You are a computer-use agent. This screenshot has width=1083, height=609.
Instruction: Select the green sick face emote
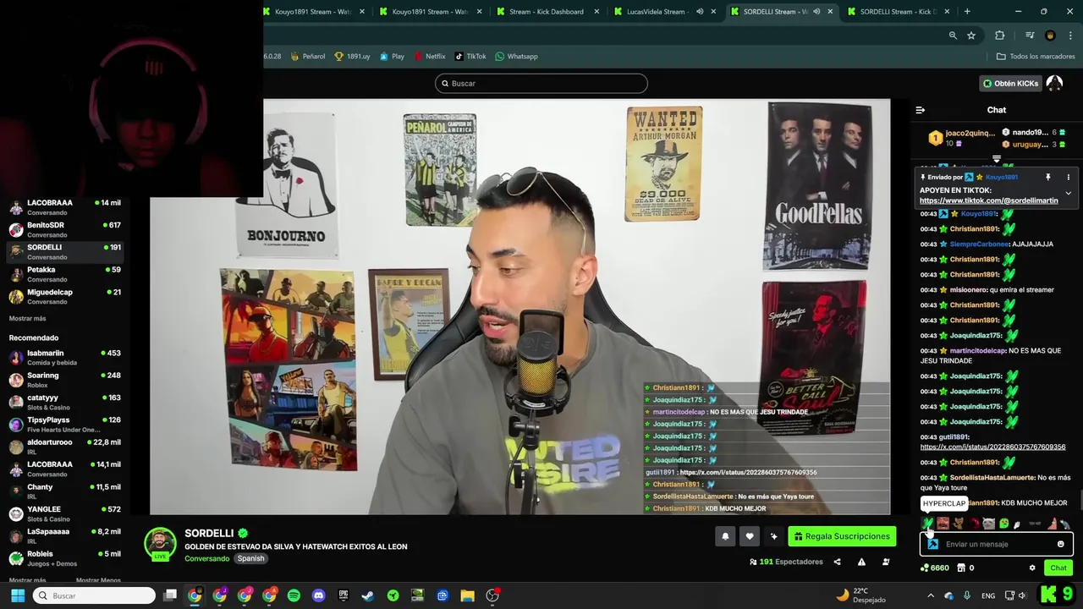pos(1003,524)
